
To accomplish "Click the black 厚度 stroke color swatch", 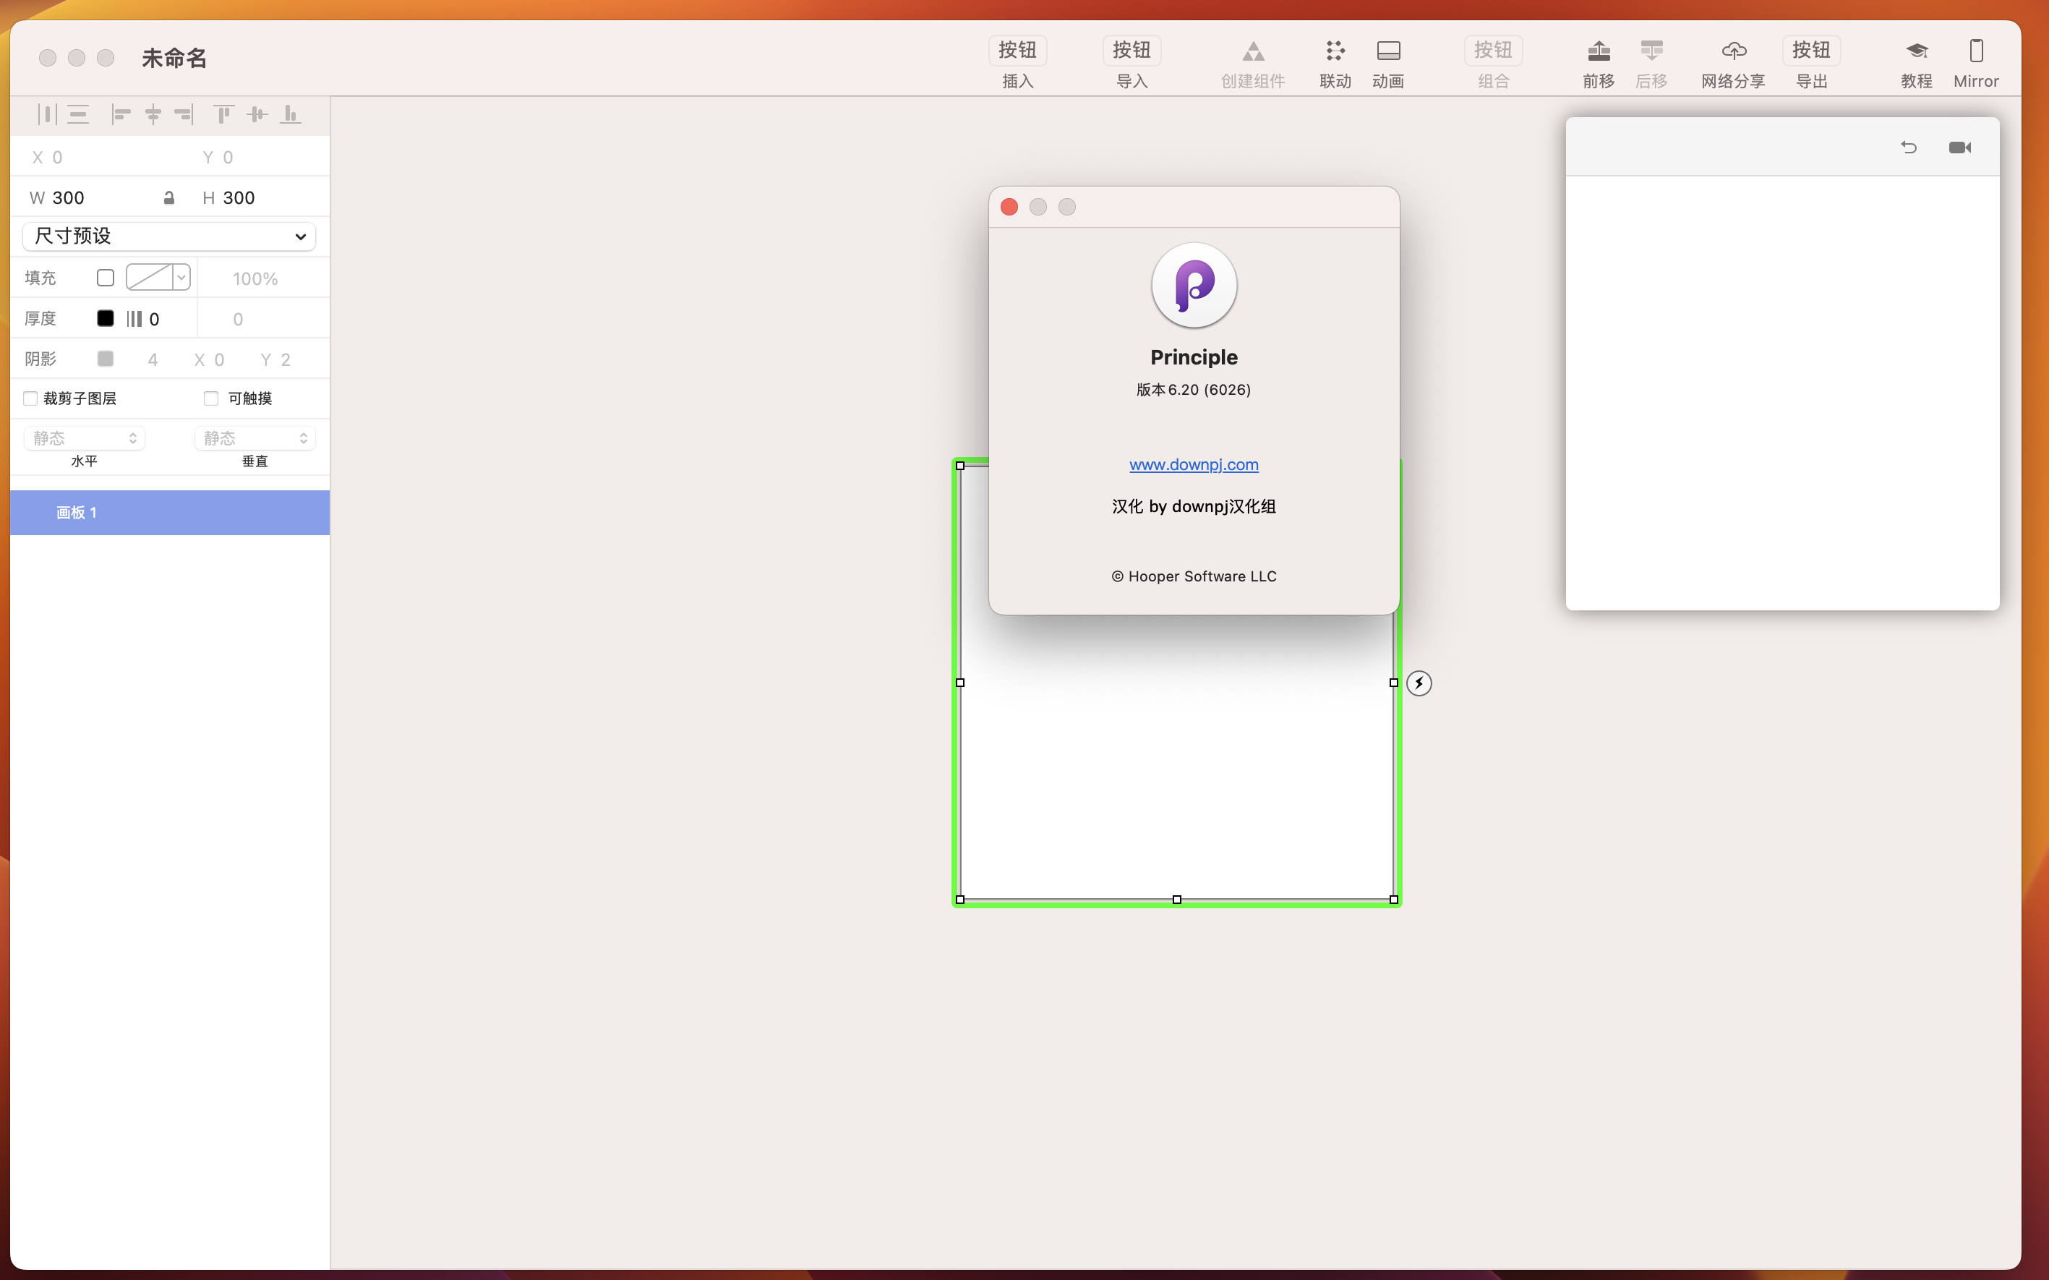I will click(x=105, y=318).
